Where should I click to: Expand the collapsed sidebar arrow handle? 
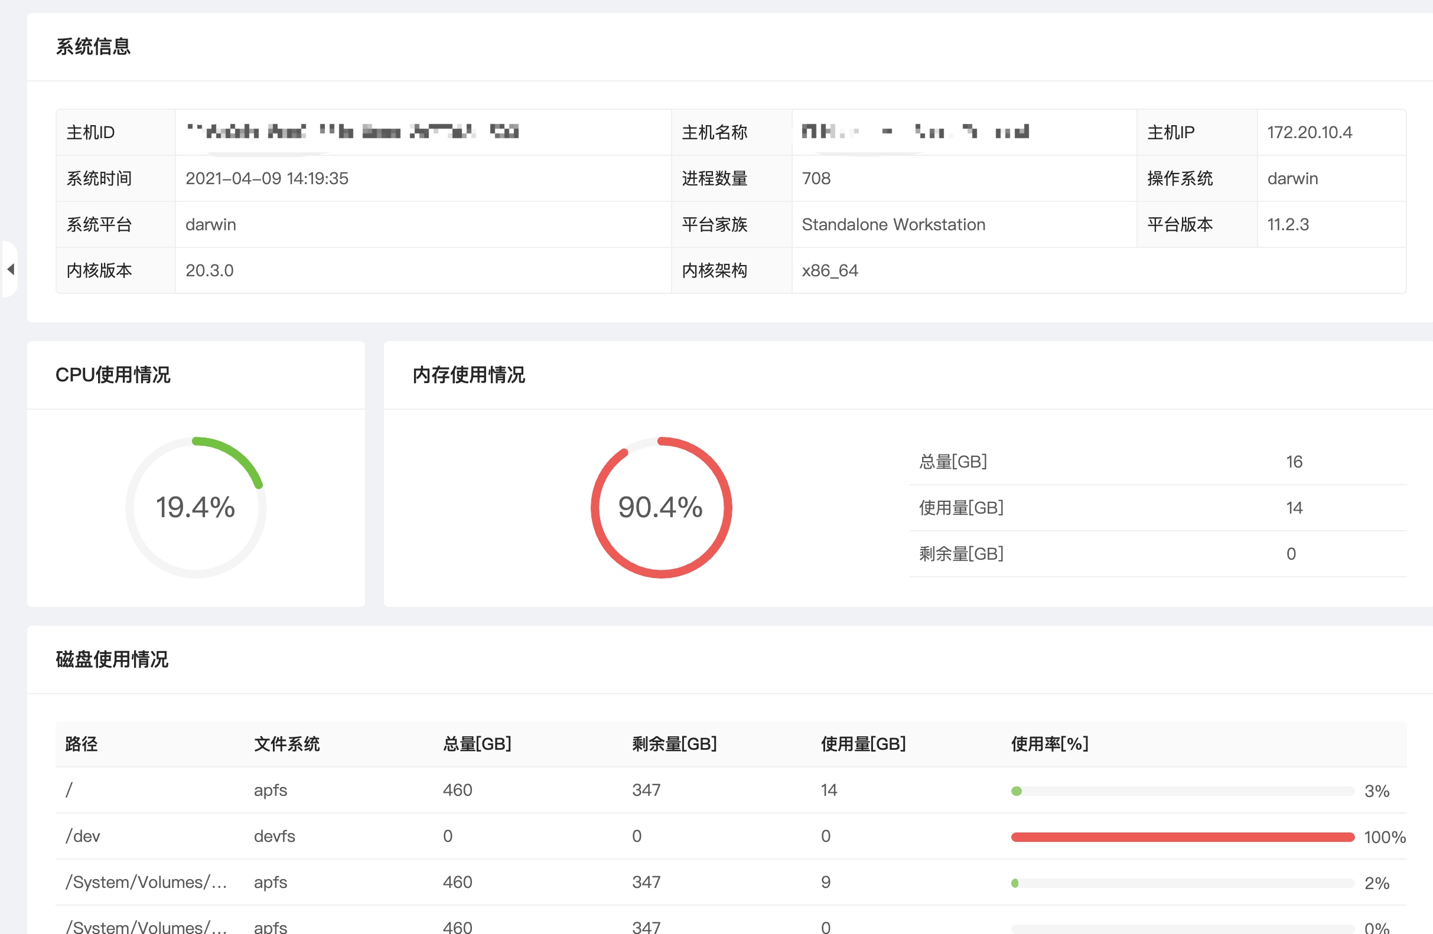(x=10, y=269)
